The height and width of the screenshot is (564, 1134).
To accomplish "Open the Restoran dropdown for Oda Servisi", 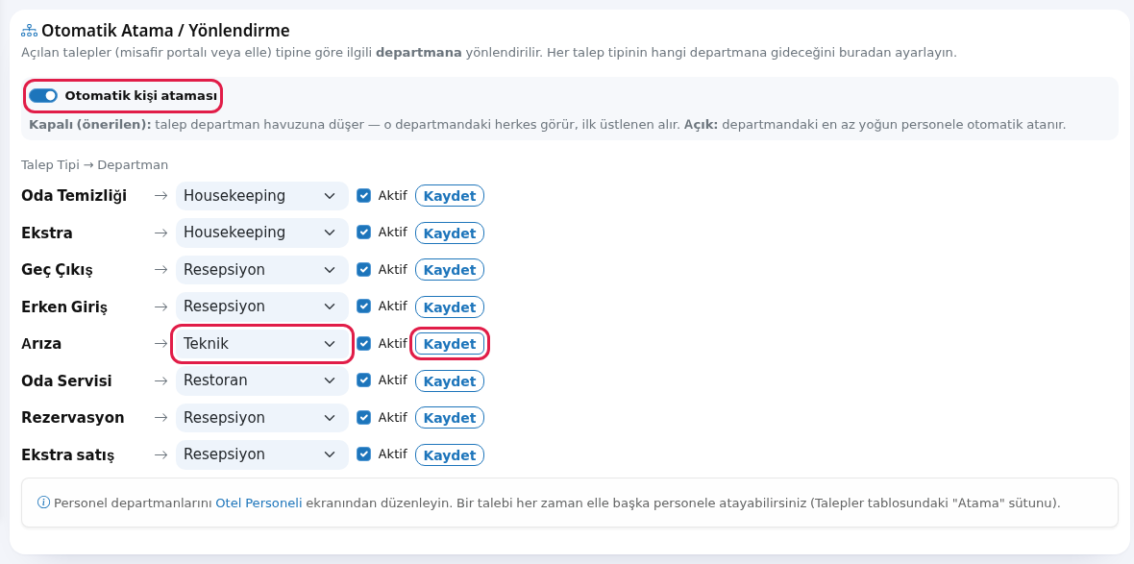I will tap(261, 381).
